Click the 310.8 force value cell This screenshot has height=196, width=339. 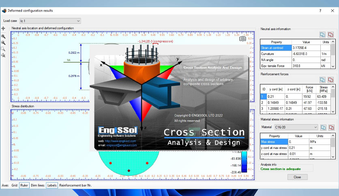click(306, 66)
